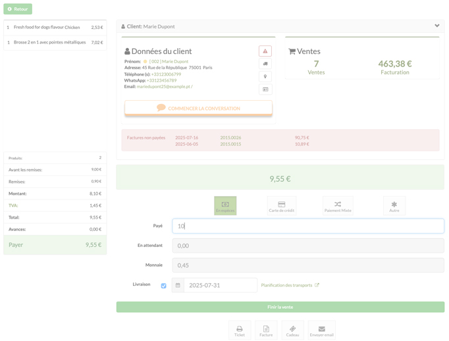Screen dimensions: 449x341
Task: Select Carte de crédit payment
Action: point(282,205)
